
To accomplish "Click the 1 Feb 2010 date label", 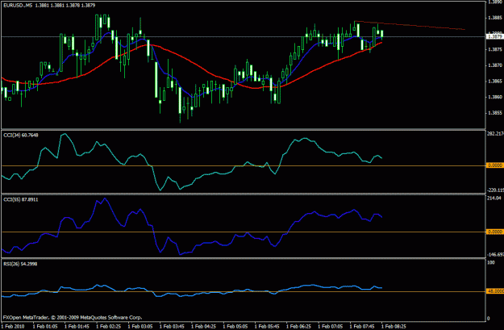I will [x=13, y=326].
